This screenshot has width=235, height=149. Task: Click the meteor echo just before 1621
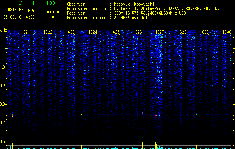12,115
